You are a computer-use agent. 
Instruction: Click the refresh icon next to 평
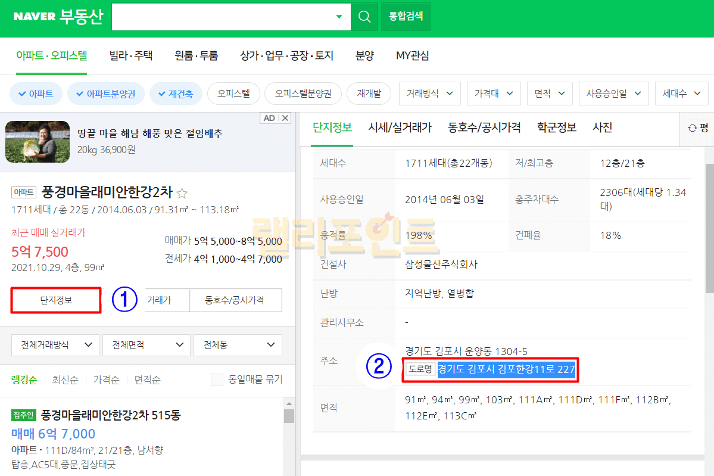692,128
